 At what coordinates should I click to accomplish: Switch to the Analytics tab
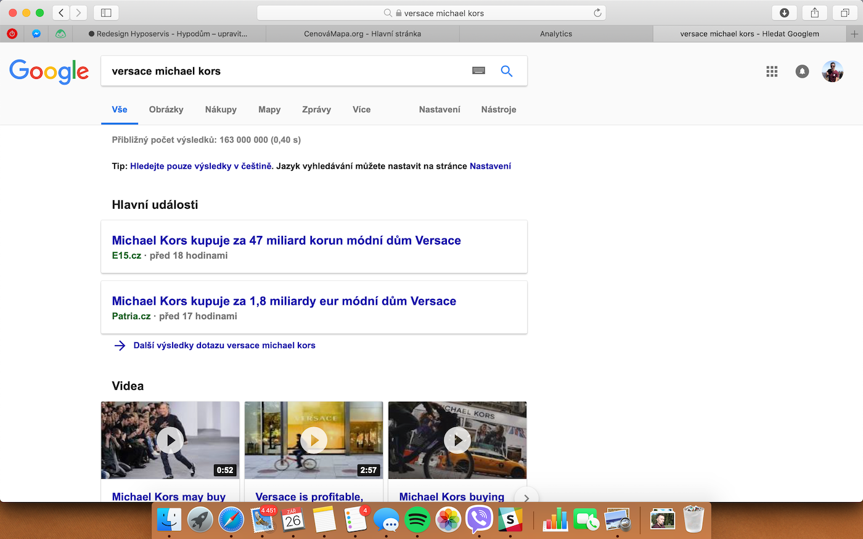tap(556, 34)
